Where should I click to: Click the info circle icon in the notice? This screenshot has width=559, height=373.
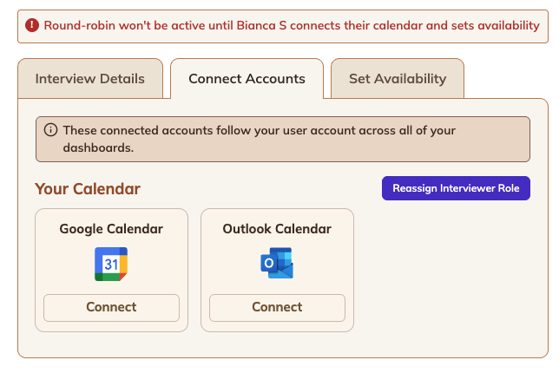coord(51,130)
